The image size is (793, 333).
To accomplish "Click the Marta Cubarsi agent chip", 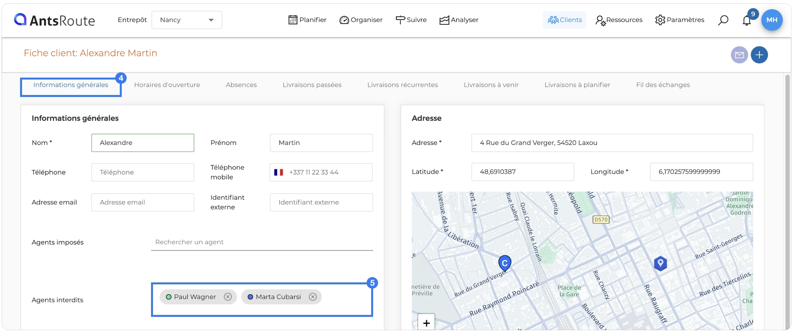I will click(281, 297).
